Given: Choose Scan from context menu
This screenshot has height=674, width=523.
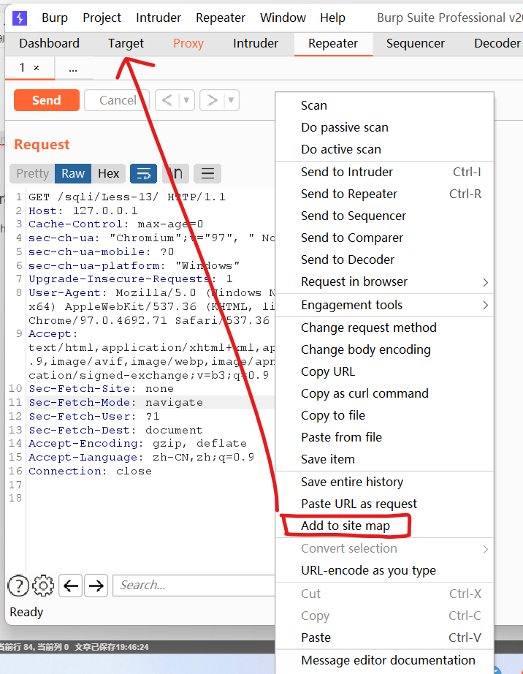Looking at the screenshot, I should [384, 105].
